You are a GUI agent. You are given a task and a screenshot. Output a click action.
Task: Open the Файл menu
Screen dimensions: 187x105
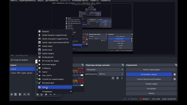click(x=14, y=1)
